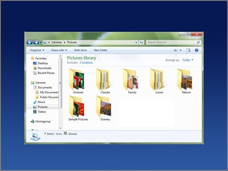Select the Family folder icon
Viewport: 228px width, 171px height.
tap(131, 79)
